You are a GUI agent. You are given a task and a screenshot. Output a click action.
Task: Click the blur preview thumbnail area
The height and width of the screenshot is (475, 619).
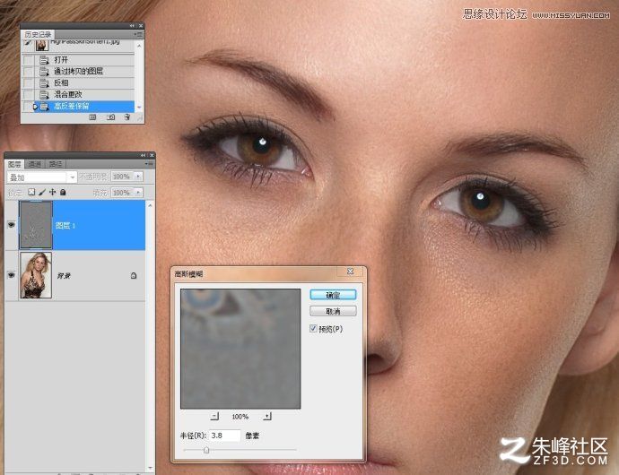pyautogui.click(x=240, y=349)
